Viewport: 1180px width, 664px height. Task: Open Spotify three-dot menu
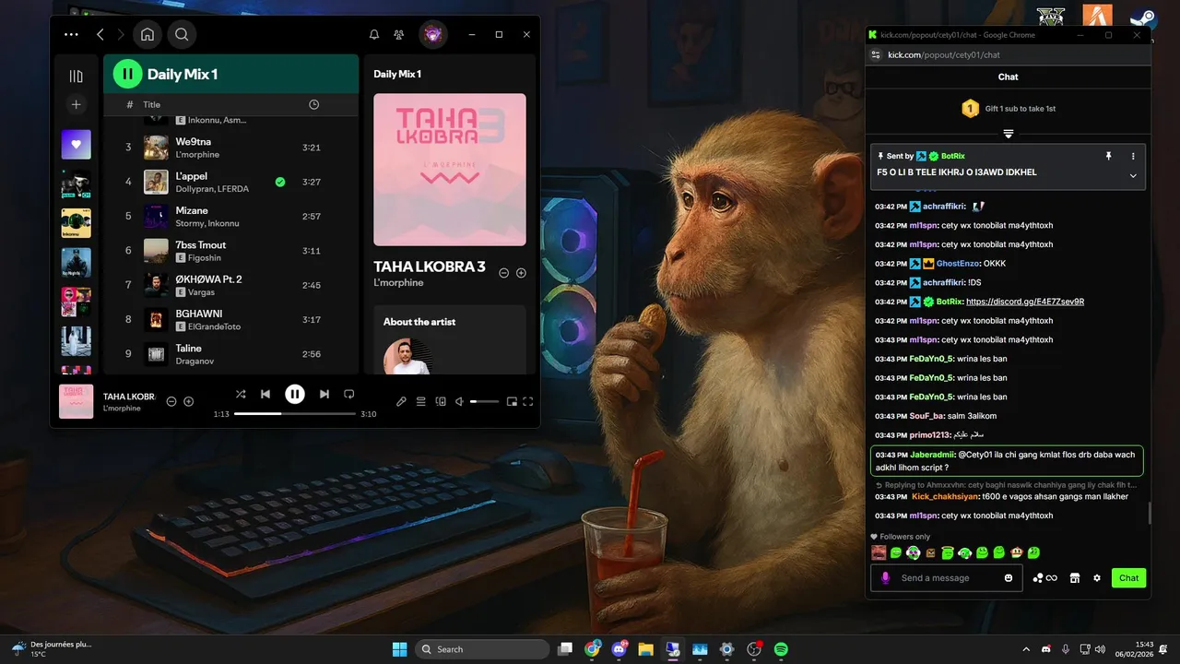point(71,34)
